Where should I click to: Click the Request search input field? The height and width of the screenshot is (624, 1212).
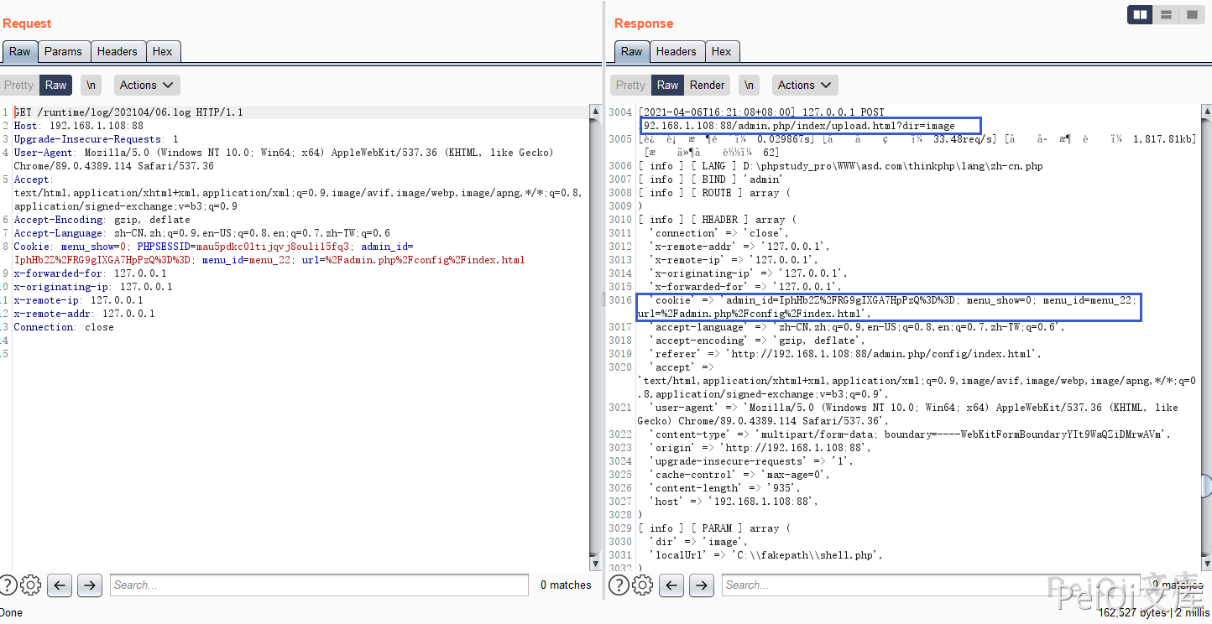(319, 585)
